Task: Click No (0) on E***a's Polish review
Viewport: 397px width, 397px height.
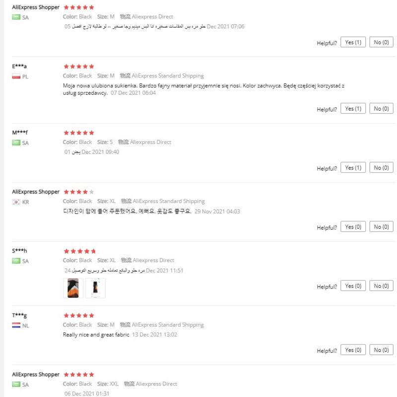Action: (381, 109)
